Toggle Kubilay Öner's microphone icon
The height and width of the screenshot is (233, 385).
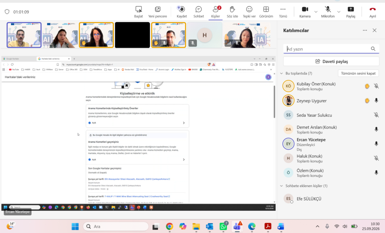[x=376, y=86]
